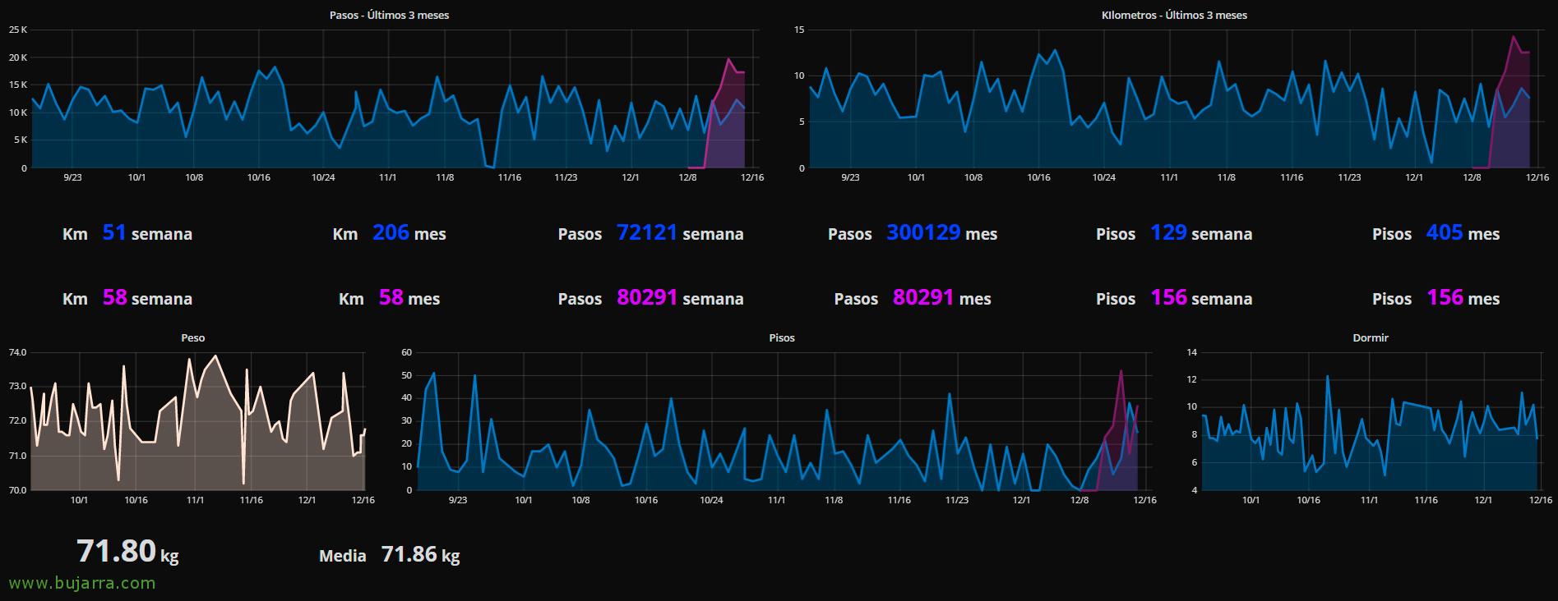Click the '11/8' date label in Kilometros chart

coord(1226,177)
